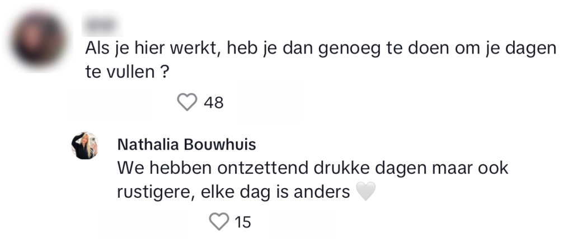Click the 48 like count
573x239 pixels.
click(x=213, y=103)
